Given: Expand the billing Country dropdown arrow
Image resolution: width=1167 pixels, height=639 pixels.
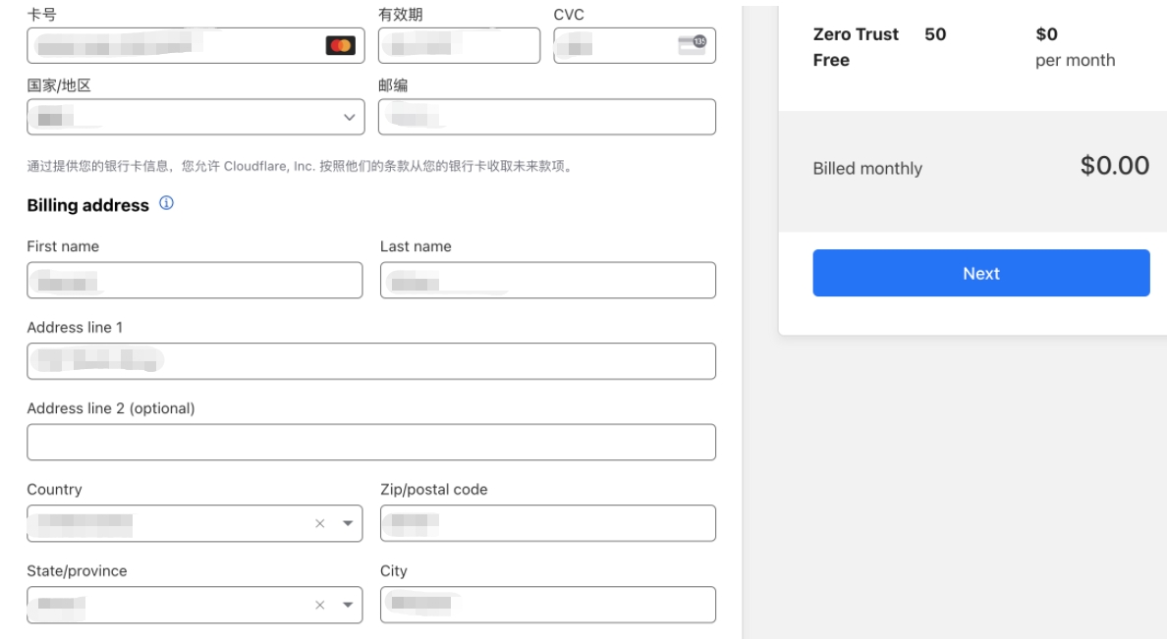Looking at the screenshot, I should tap(347, 523).
